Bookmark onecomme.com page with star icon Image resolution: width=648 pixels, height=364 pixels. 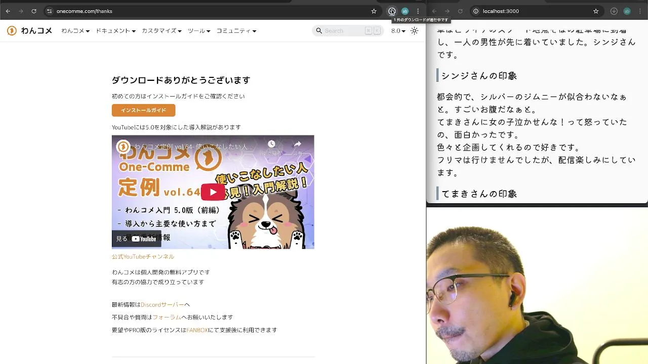374,11
